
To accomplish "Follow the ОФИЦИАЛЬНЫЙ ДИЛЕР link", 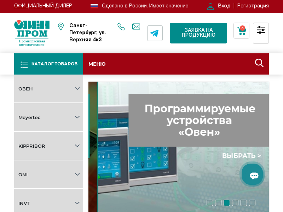I will tap(43, 6).
